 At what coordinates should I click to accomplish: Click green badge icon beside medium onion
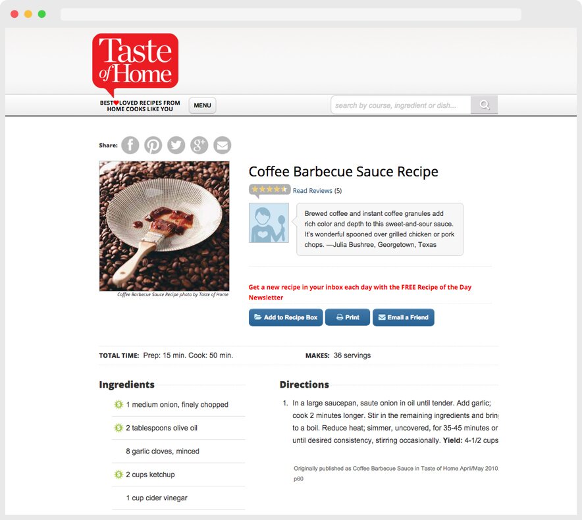click(119, 404)
